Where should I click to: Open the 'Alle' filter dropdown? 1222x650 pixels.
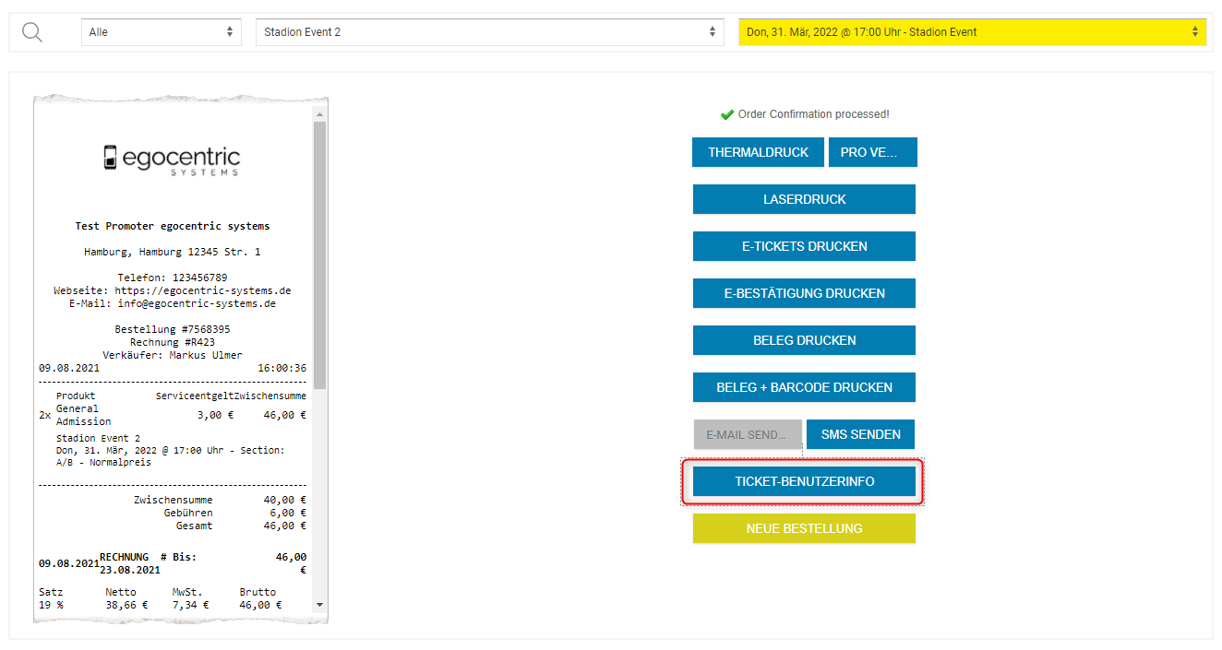coord(161,32)
